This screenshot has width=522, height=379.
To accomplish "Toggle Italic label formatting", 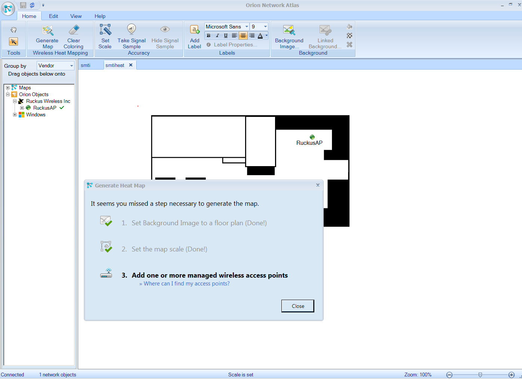I will 217,36.
